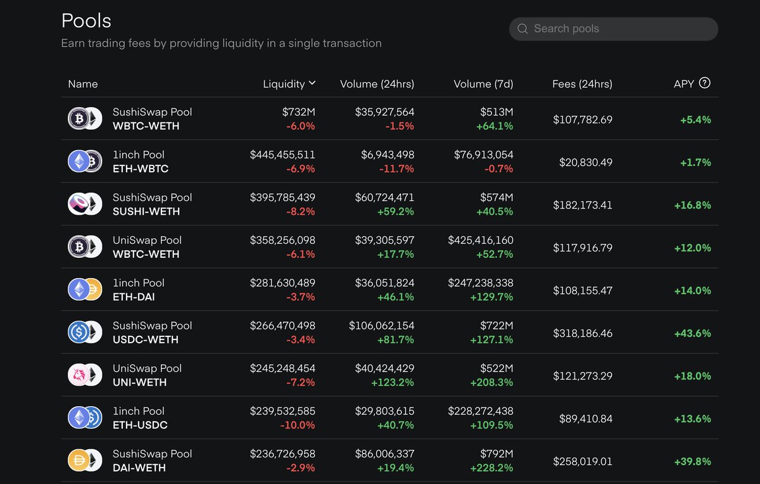Sort table by Fees (24hrs) header
The width and height of the screenshot is (760, 484).
[x=582, y=84]
